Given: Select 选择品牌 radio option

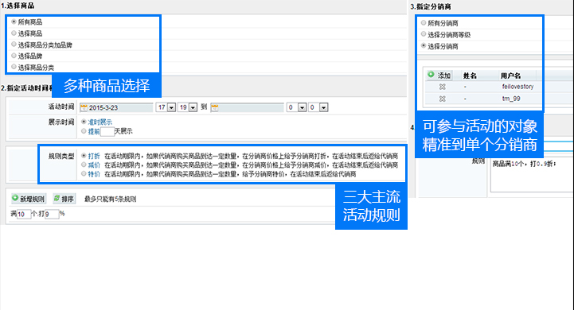Looking at the screenshot, I should click(14, 56).
